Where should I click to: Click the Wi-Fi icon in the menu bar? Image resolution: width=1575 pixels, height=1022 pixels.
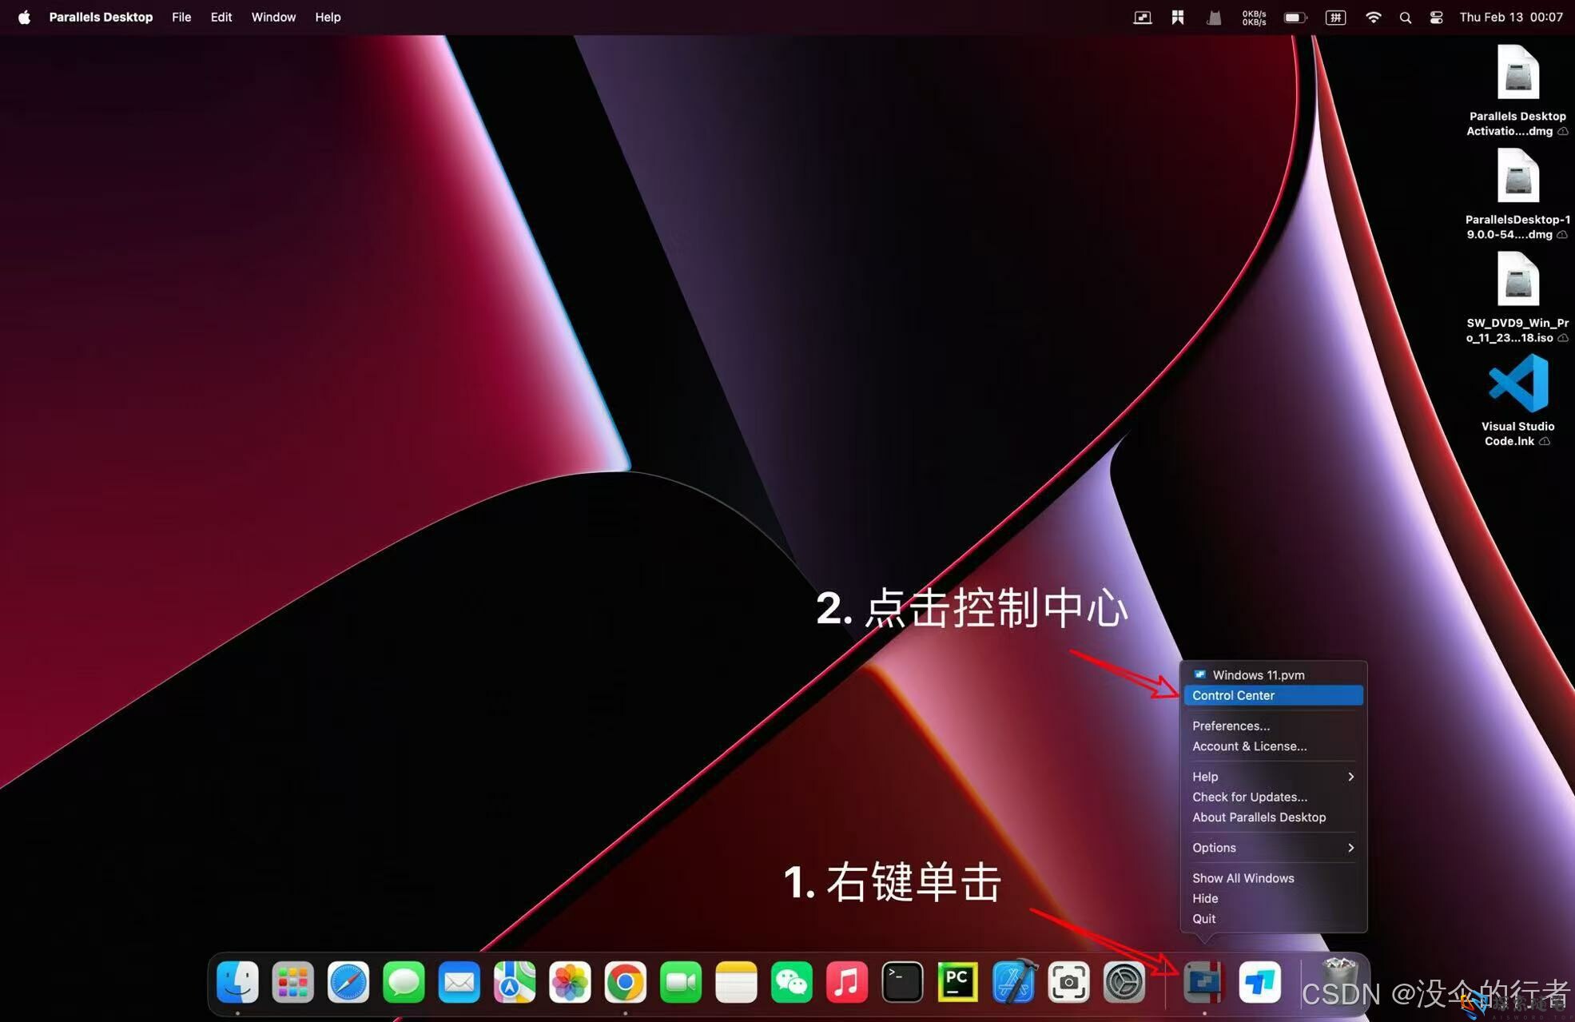(1373, 17)
